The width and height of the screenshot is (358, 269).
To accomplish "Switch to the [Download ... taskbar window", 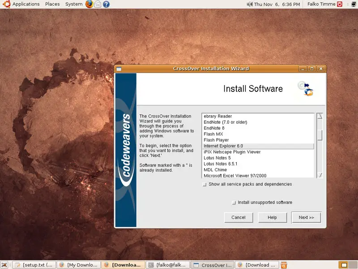I will [x=257, y=265].
